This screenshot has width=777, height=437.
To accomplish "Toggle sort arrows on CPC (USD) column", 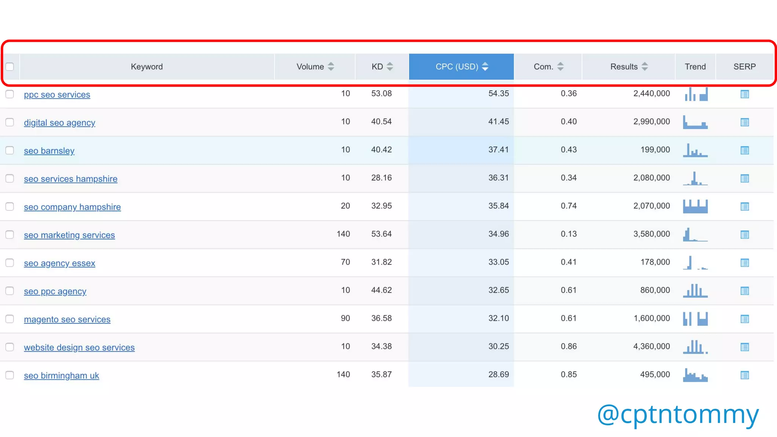I will coord(485,67).
